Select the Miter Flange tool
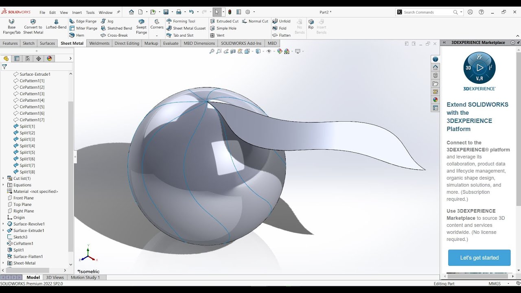 point(83,28)
